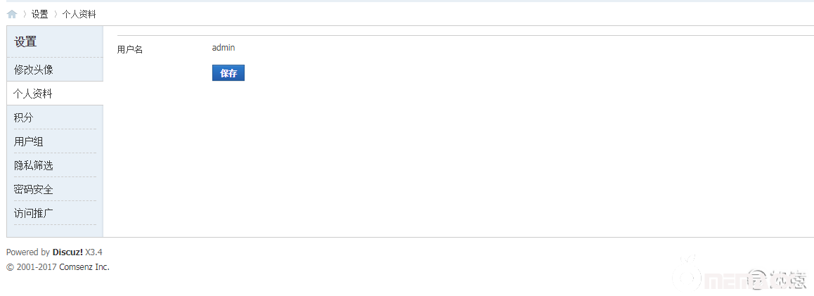Open the 用户组 sidebar item
This screenshot has width=814, height=296.
tap(29, 141)
